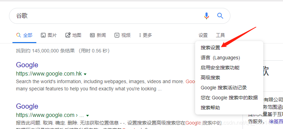
Task: Click the 图片 tab's picture icon
Action: (x=43, y=35)
